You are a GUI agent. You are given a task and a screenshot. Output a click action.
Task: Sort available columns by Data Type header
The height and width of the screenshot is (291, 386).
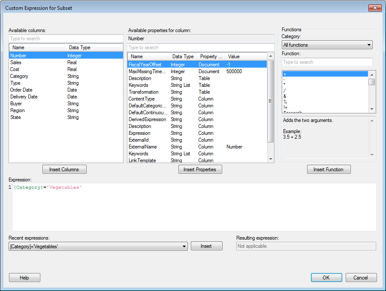tap(80, 48)
